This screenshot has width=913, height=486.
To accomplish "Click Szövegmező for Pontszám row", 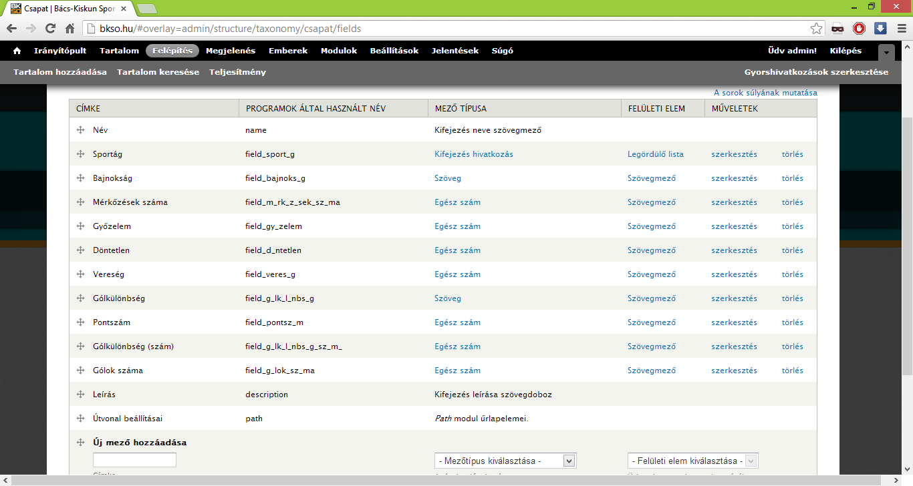I will pos(652,322).
